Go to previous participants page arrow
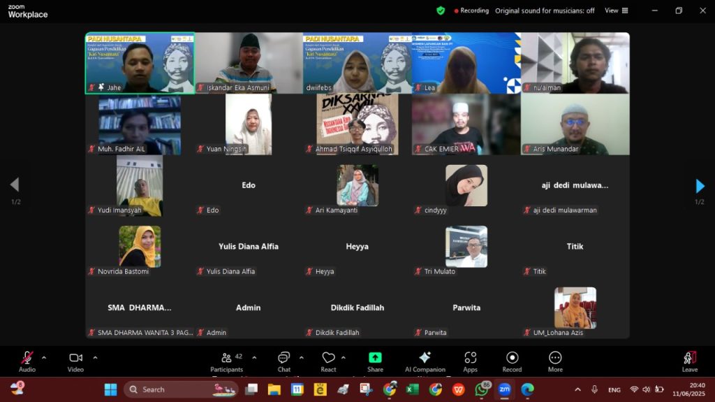 pyautogui.click(x=15, y=185)
